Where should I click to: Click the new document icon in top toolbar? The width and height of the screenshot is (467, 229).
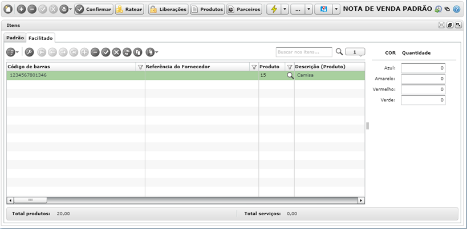tap(9, 9)
